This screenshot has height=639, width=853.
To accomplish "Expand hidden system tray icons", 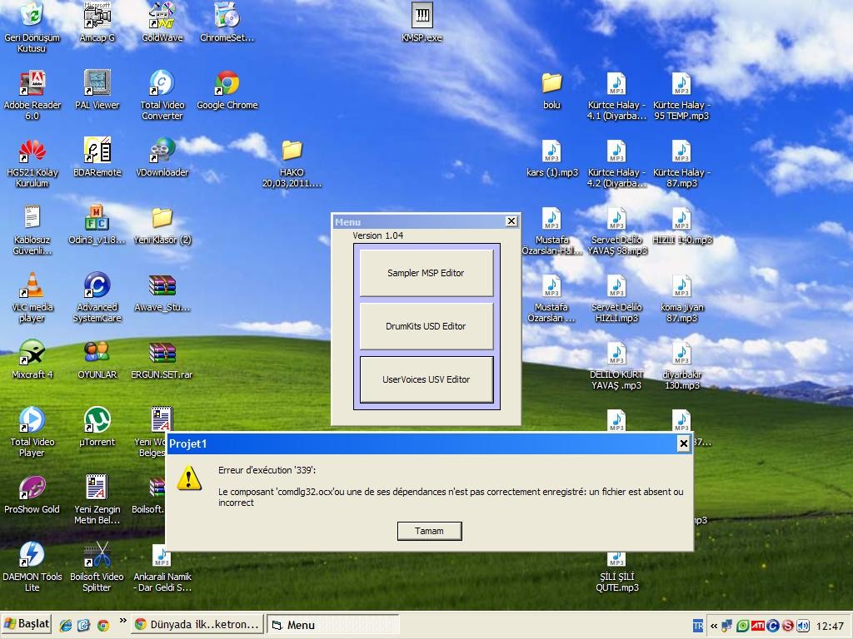I will pyautogui.click(x=714, y=626).
